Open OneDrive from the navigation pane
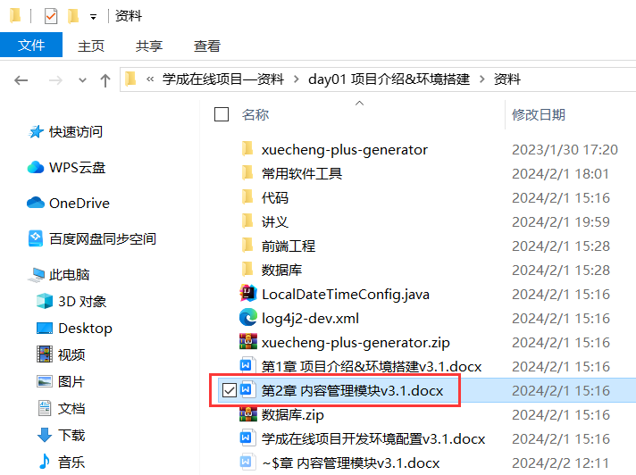This screenshot has height=475, width=636. [x=68, y=203]
